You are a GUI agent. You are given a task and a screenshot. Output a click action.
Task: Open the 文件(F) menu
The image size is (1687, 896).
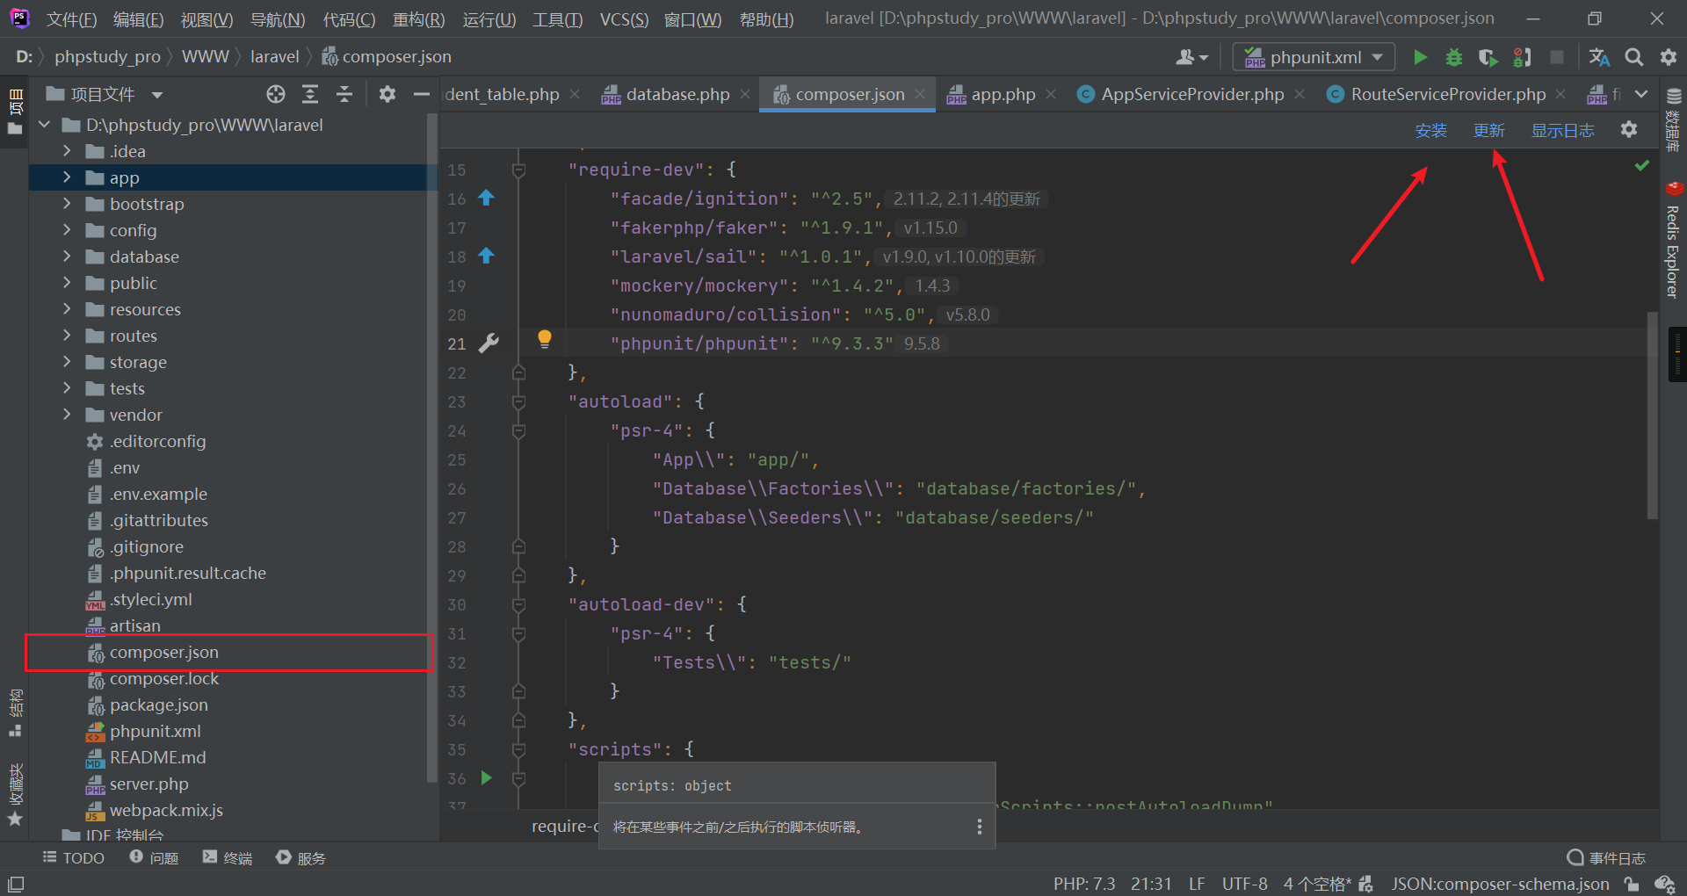click(71, 18)
